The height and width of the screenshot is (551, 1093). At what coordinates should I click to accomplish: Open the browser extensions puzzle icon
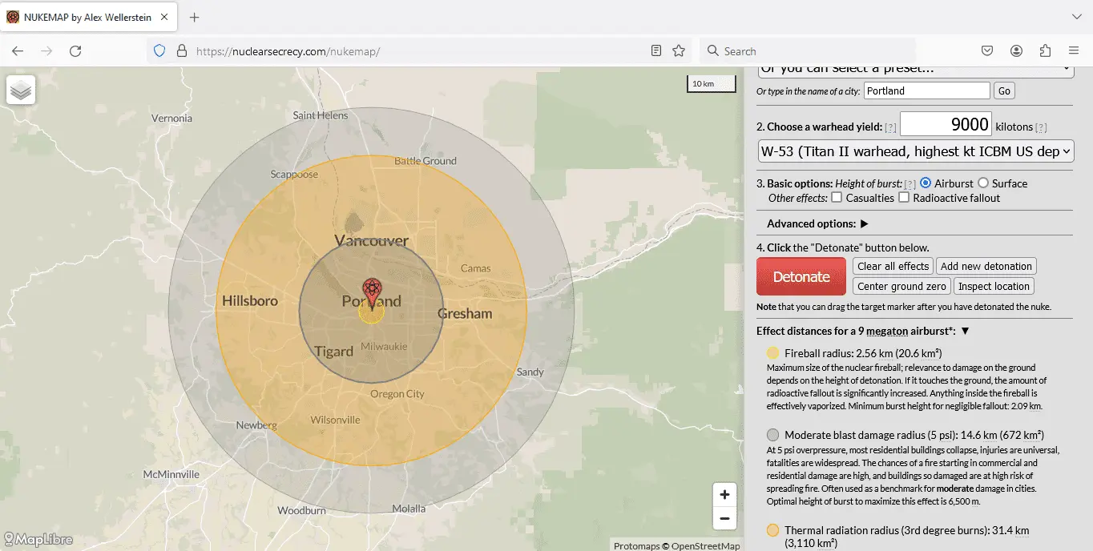pos(1045,50)
